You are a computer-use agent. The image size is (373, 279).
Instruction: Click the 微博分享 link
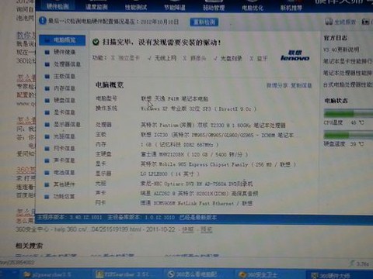277,85
